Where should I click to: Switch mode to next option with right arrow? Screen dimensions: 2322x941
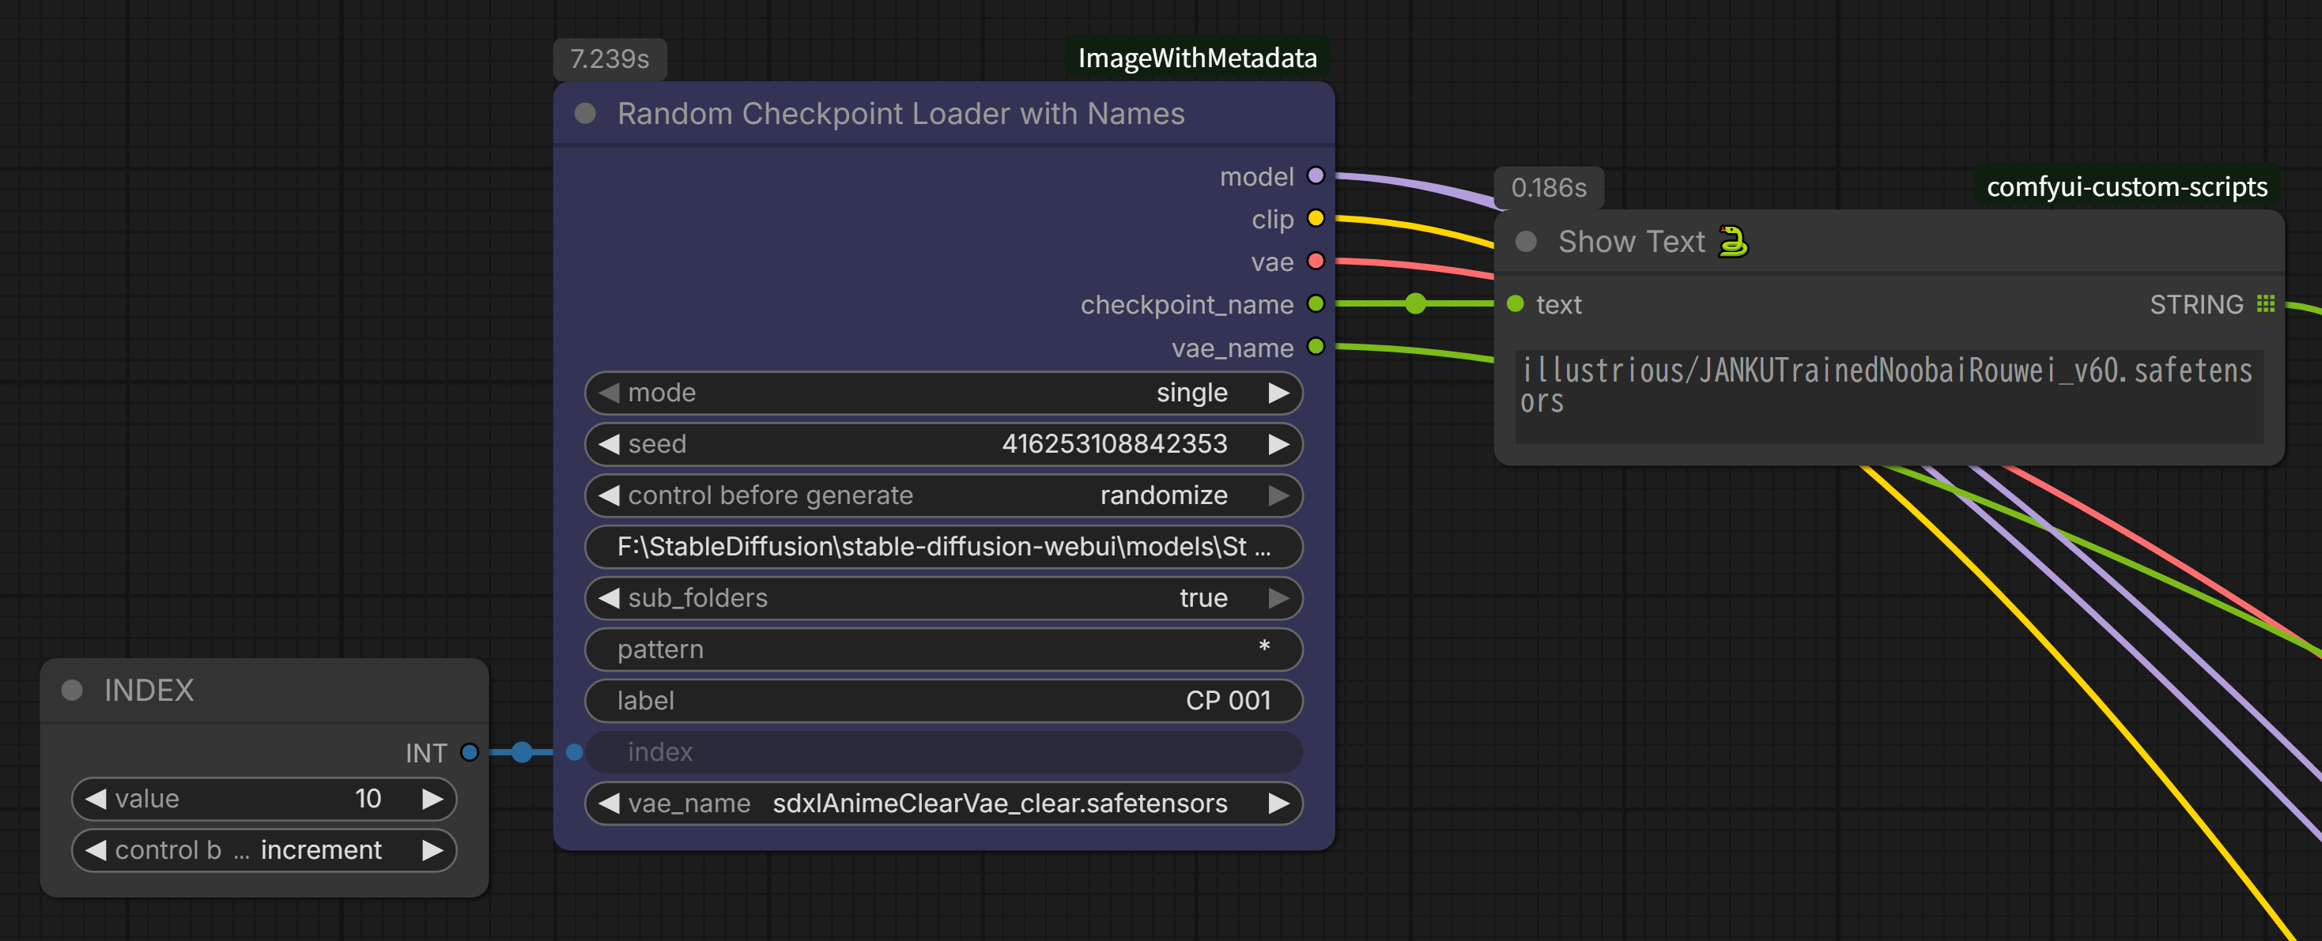pyautogui.click(x=1278, y=393)
